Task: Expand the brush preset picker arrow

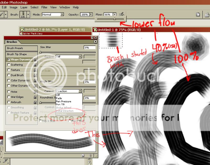Action: point(28,14)
